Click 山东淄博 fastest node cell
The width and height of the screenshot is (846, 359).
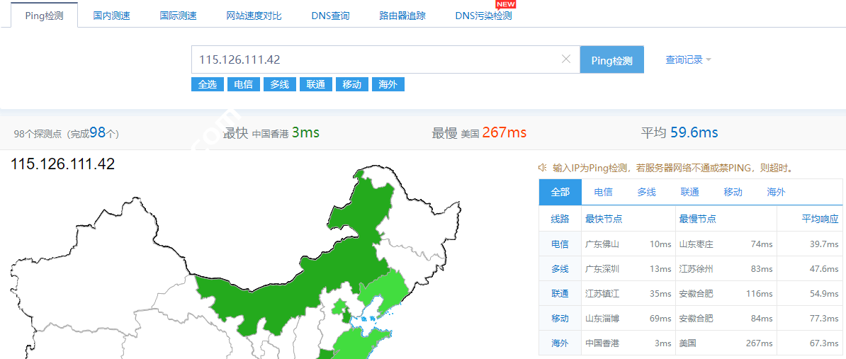pyautogui.click(x=602, y=319)
